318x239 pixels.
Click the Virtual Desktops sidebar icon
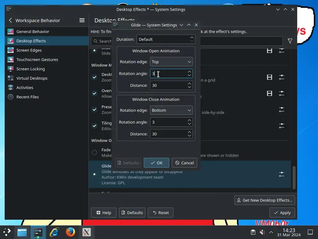tap(11, 78)
